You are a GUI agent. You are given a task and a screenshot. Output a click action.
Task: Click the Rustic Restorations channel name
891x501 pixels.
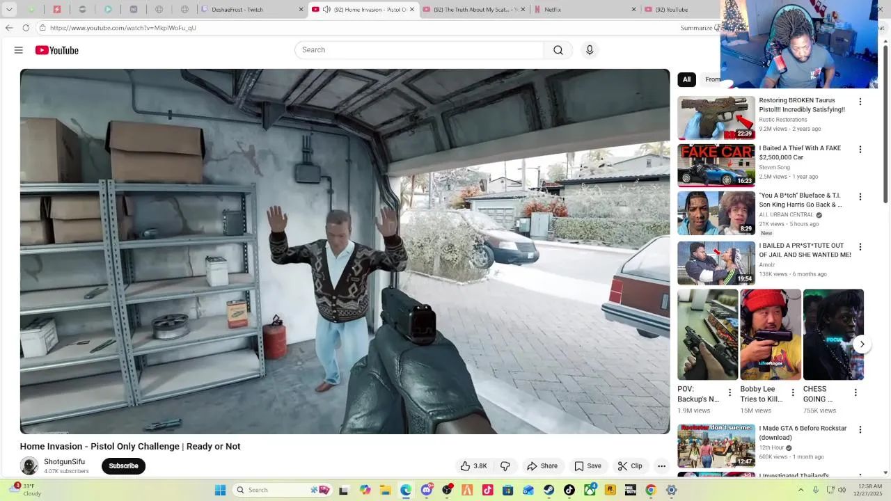pos(783,120)
